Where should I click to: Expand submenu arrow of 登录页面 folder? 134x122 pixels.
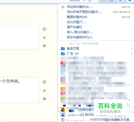click(132, 49)
